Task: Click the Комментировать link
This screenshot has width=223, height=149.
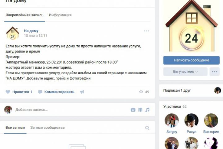Action: pos(59,92)
